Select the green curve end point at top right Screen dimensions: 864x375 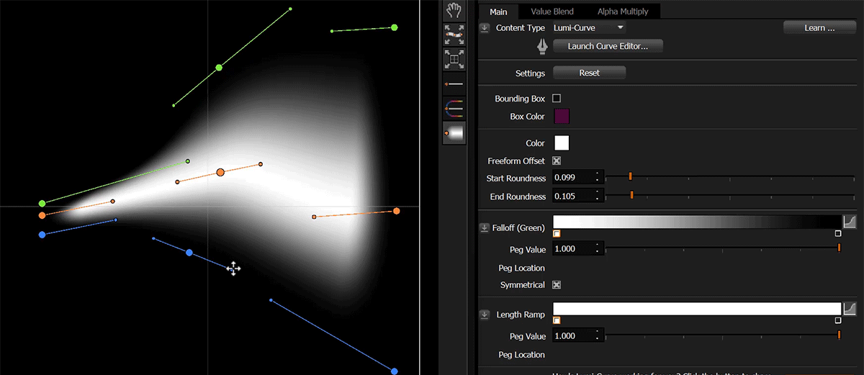pyautogui.click(x=394, y=27)
